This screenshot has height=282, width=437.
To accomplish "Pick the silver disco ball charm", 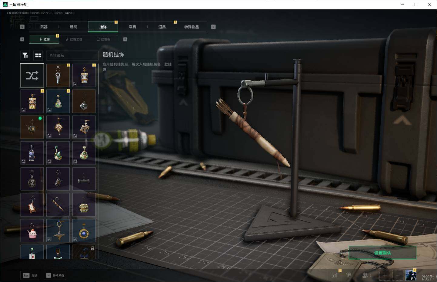I will [84, 101].
